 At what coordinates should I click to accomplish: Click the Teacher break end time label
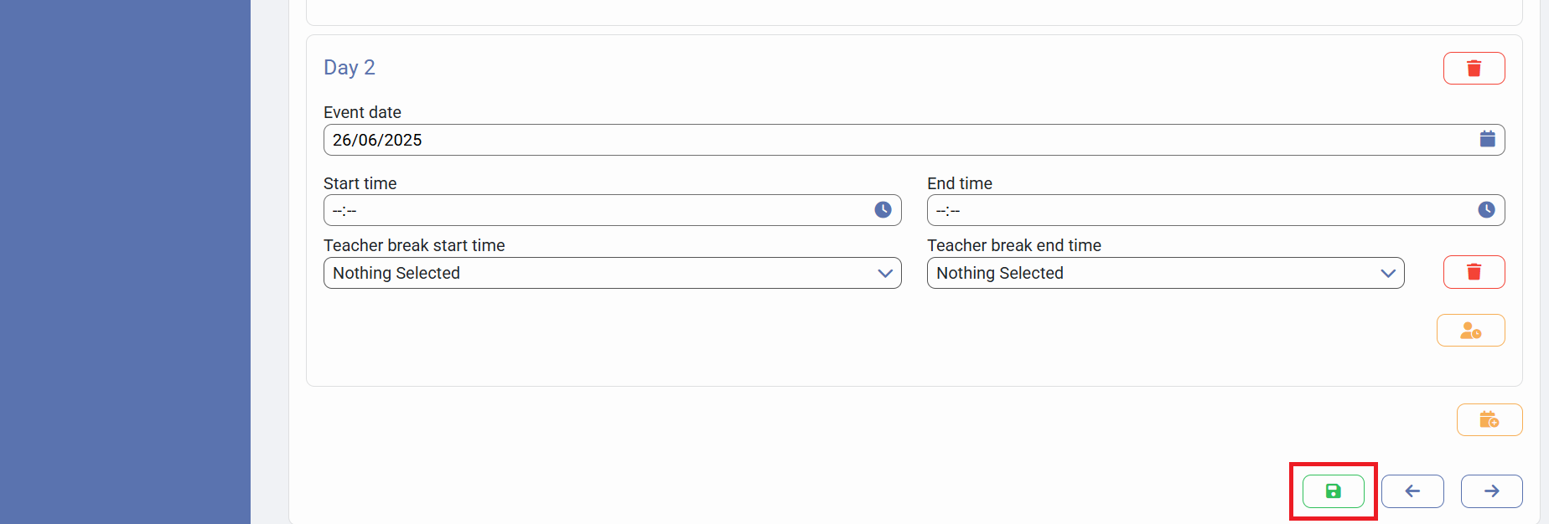point(1013,245)
